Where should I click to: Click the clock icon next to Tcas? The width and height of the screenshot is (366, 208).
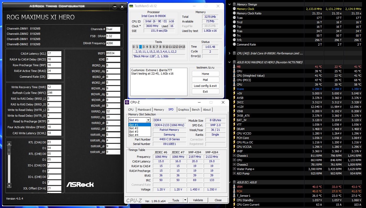coord(234,18)
